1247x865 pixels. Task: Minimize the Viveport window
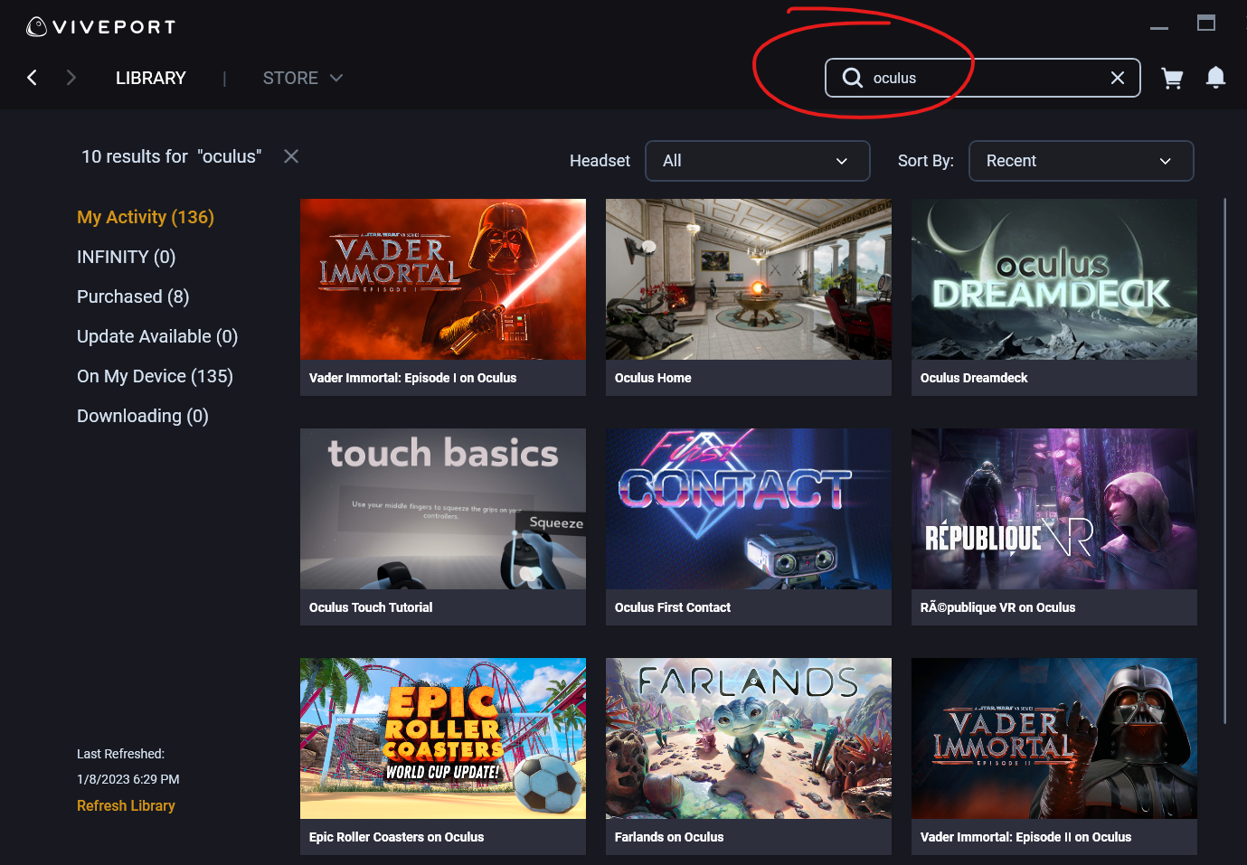point(1159,28)
